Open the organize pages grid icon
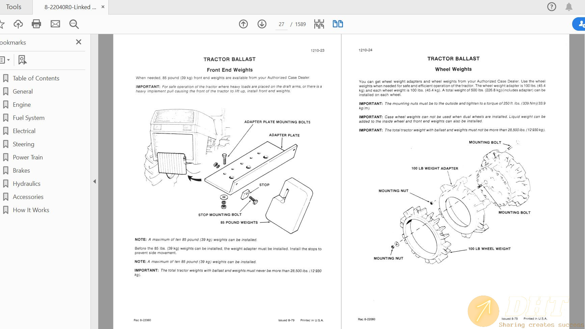The height and width of the screenshot is (329, 585). (318, 24)
